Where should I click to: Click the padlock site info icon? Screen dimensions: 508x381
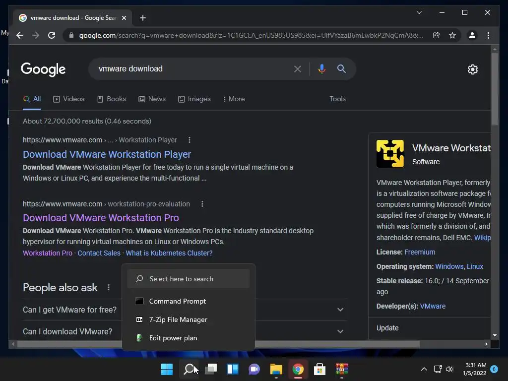click(x=71, y=35)
